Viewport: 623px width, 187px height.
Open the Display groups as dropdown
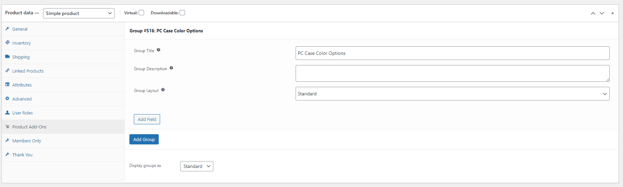click(197, 166)
